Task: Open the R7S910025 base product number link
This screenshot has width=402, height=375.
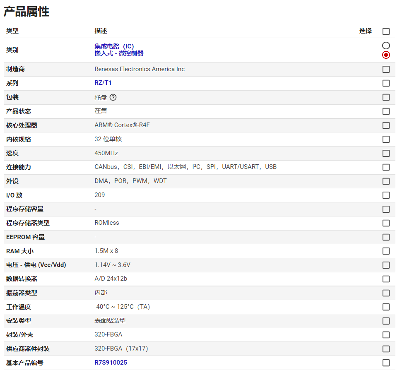Action: [111, 363]
